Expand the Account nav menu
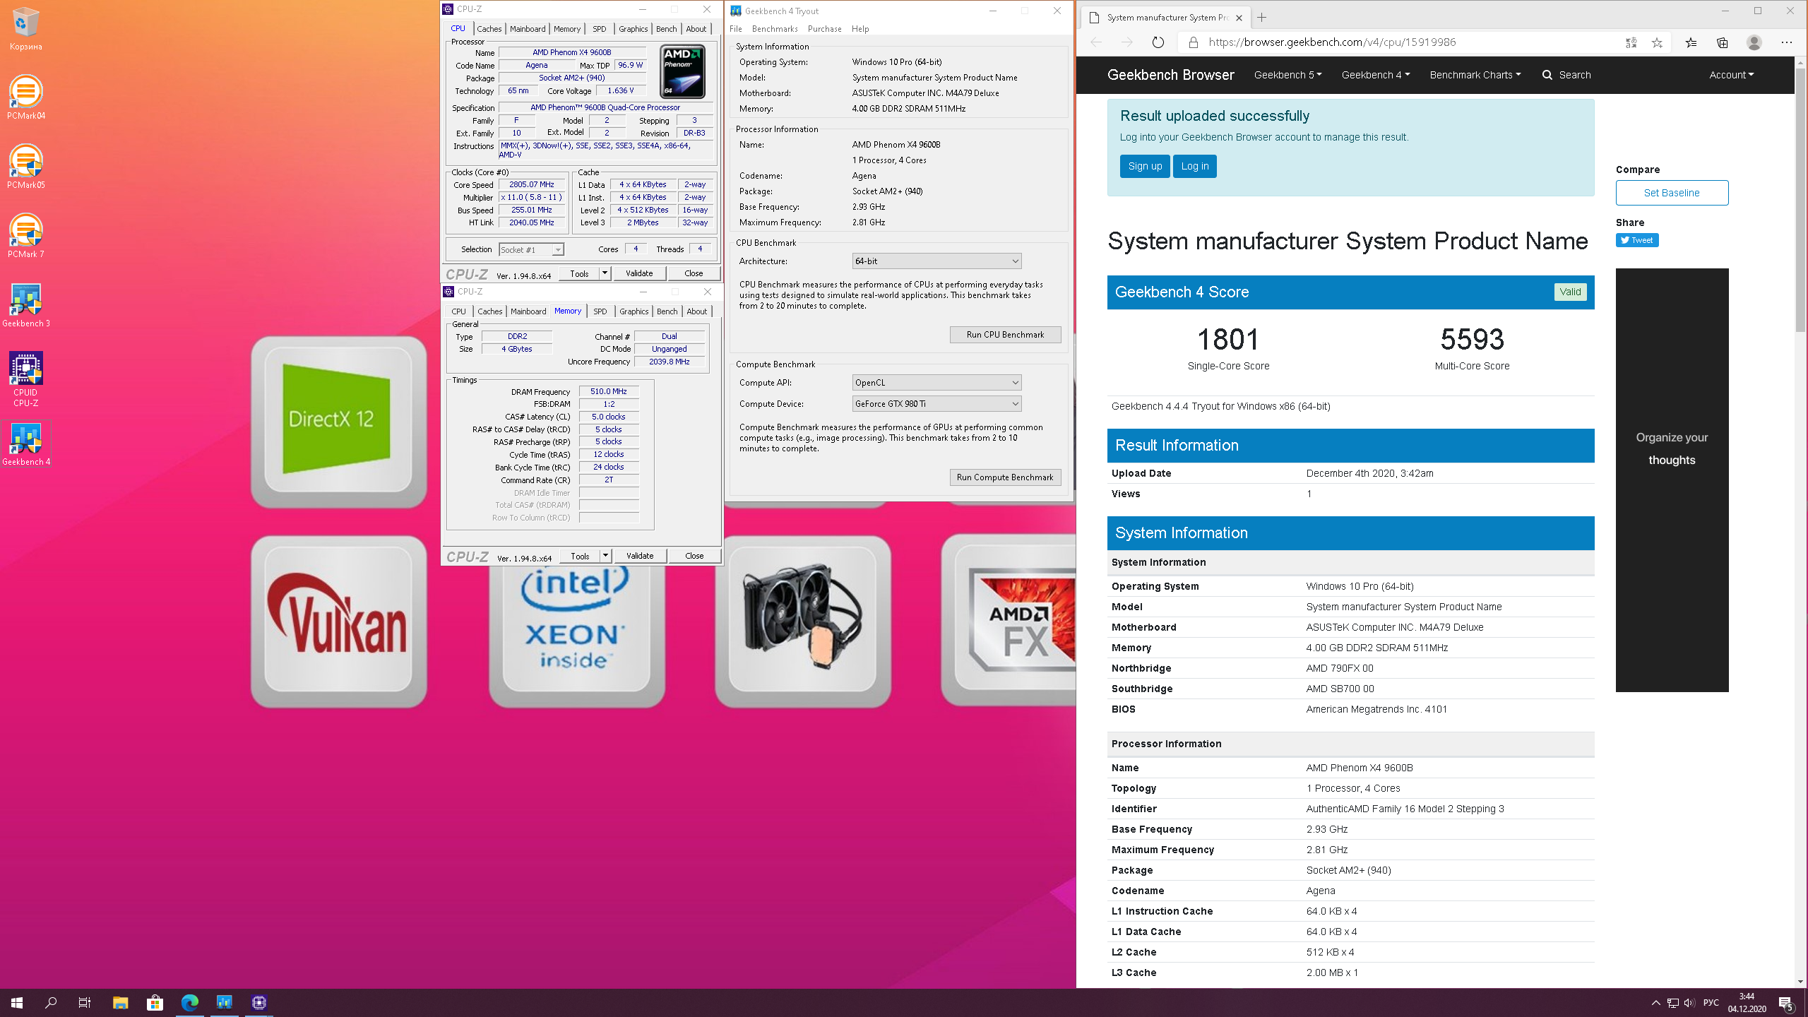 (x=1731, y=75)
